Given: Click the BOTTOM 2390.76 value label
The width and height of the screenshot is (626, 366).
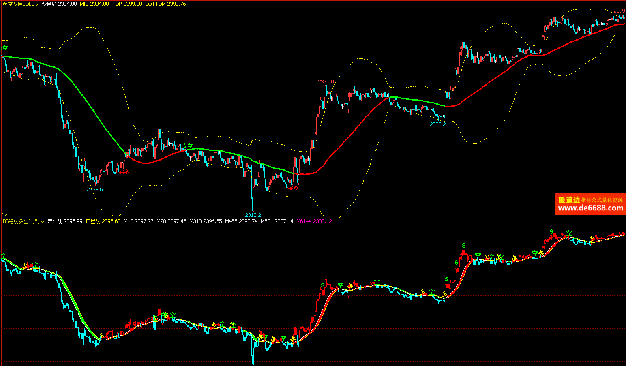Looking at the screenshot, I should pyautogui.click(x=165, y=4).
